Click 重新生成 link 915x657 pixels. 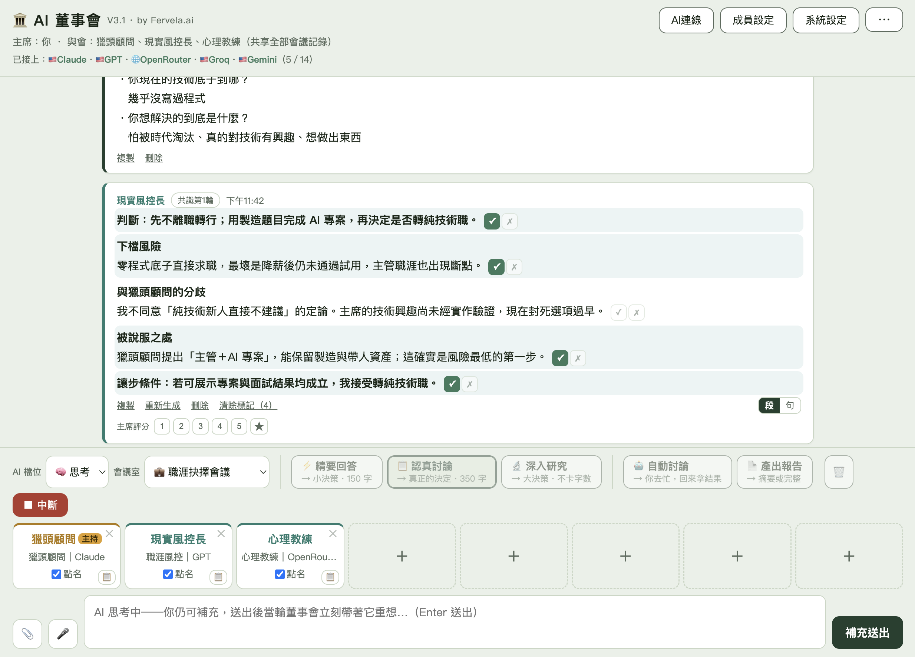click(x=163, y=405)
